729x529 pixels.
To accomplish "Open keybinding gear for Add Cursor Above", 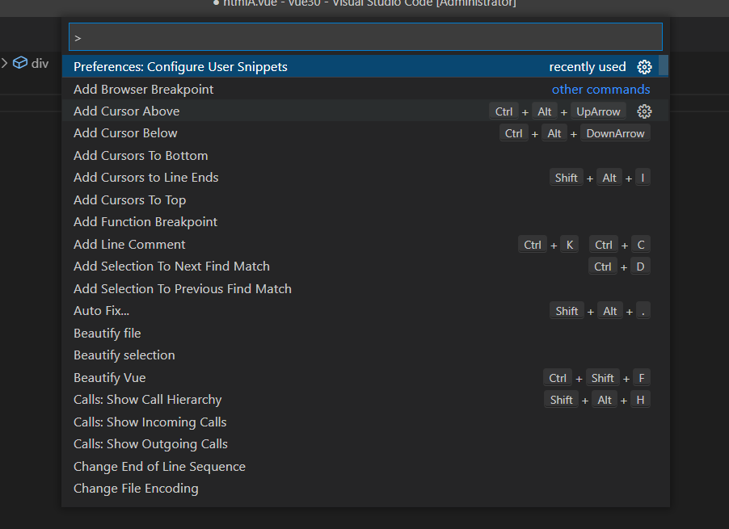I will [x=644, y=111].
